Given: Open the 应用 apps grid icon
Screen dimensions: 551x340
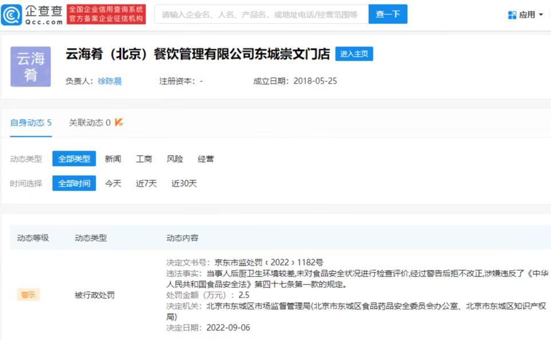Looking at the screenshot, I should click(x=512, y=15).
